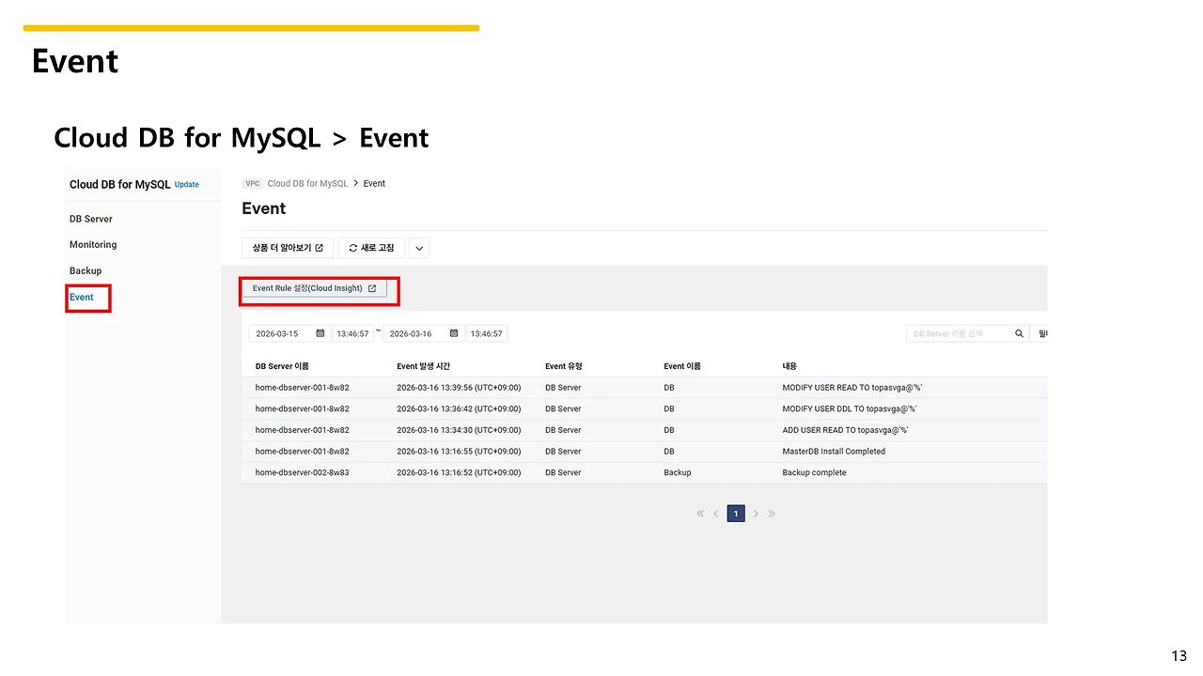The height and width of the screenshot is (676, 1203).
Task: Select the row with MODIFY USER READ TO topasvga
Action: coord(644,388)
